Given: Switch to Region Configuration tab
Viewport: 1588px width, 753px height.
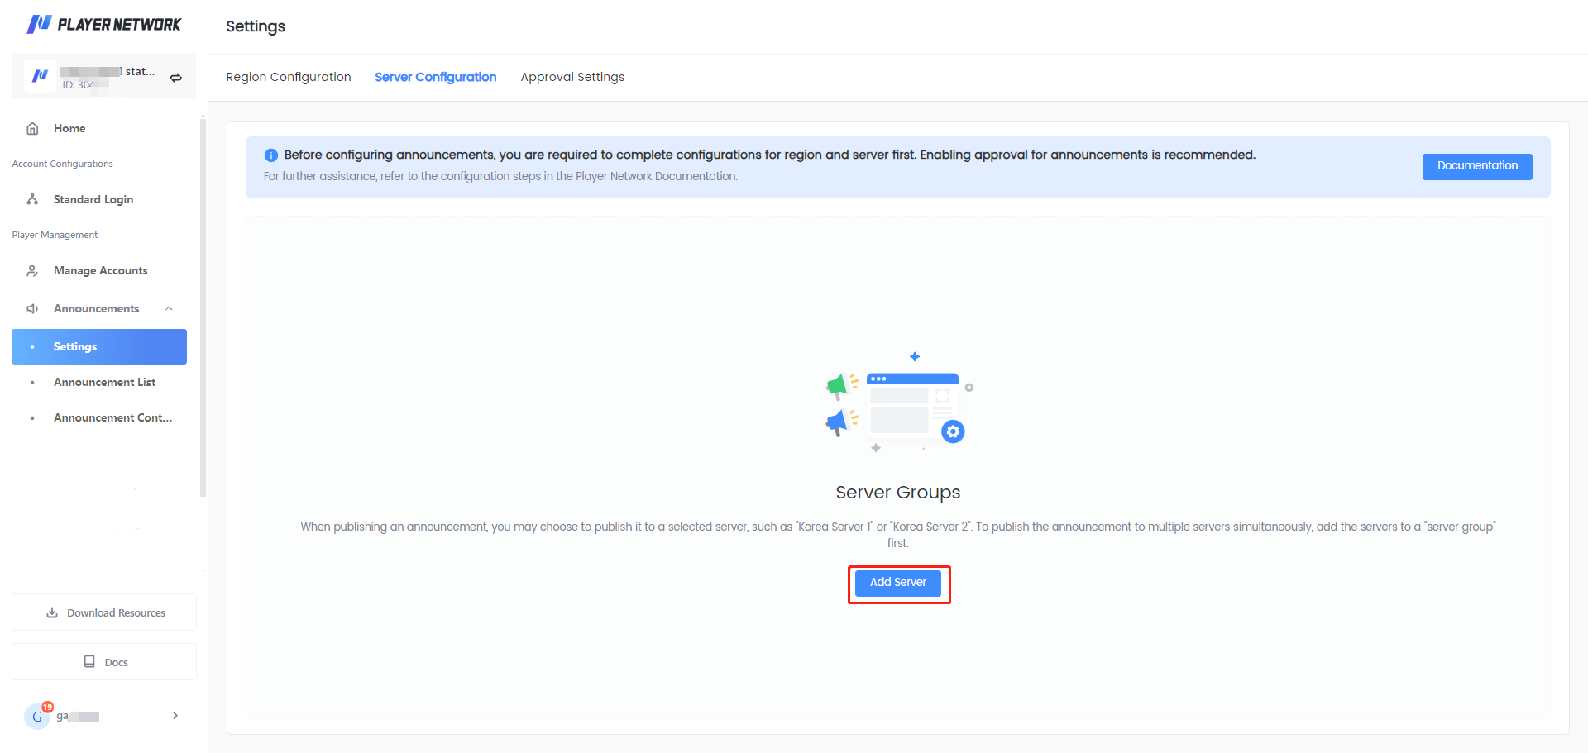Looking at the screenshot, I should pyautogui.click(x=289, y=77).
